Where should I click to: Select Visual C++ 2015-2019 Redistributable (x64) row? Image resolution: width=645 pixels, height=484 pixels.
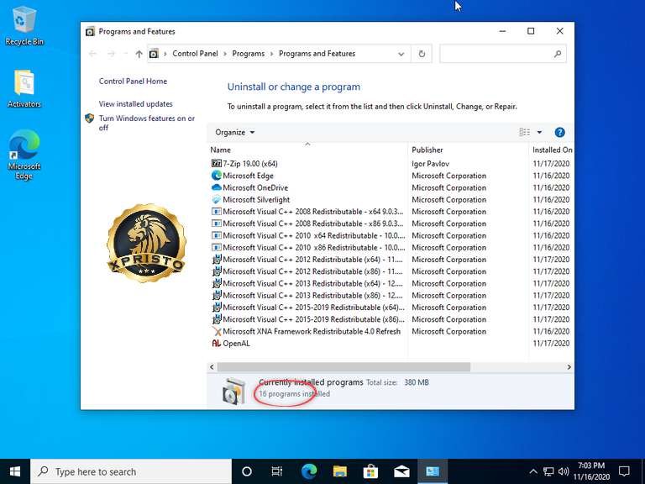[390, 307]
